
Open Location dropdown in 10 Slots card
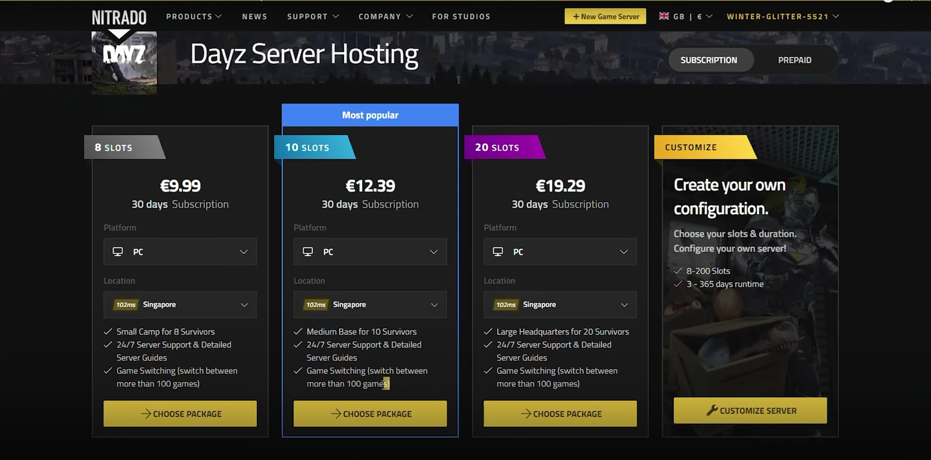pos(370,304)
